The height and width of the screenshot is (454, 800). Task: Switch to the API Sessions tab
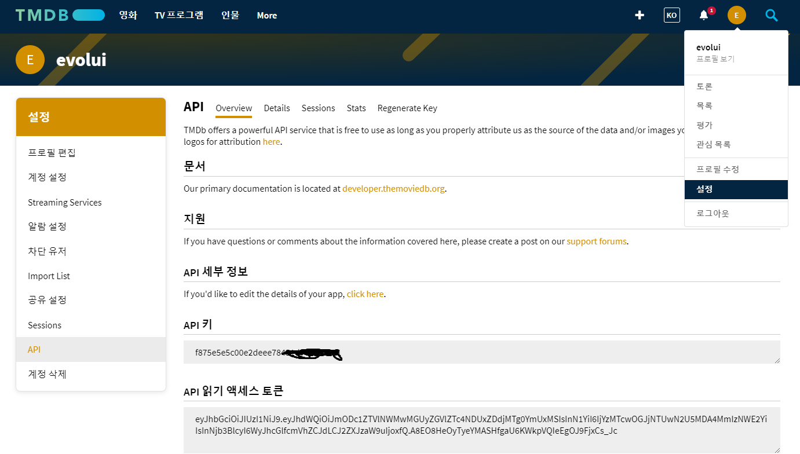(318, 108)
